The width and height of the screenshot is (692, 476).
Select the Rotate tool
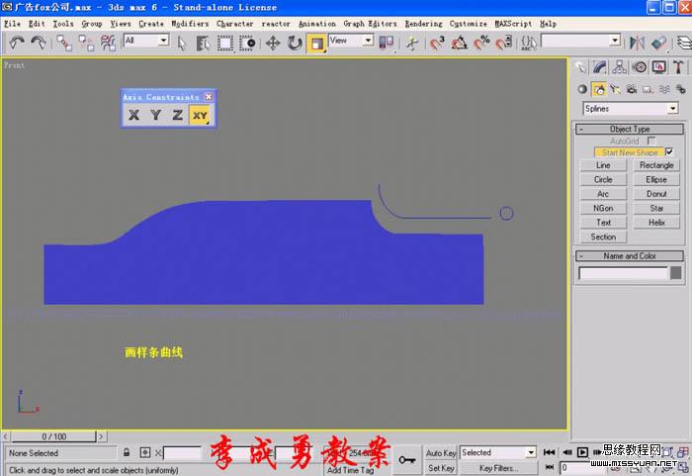click(x=295, y=44)
